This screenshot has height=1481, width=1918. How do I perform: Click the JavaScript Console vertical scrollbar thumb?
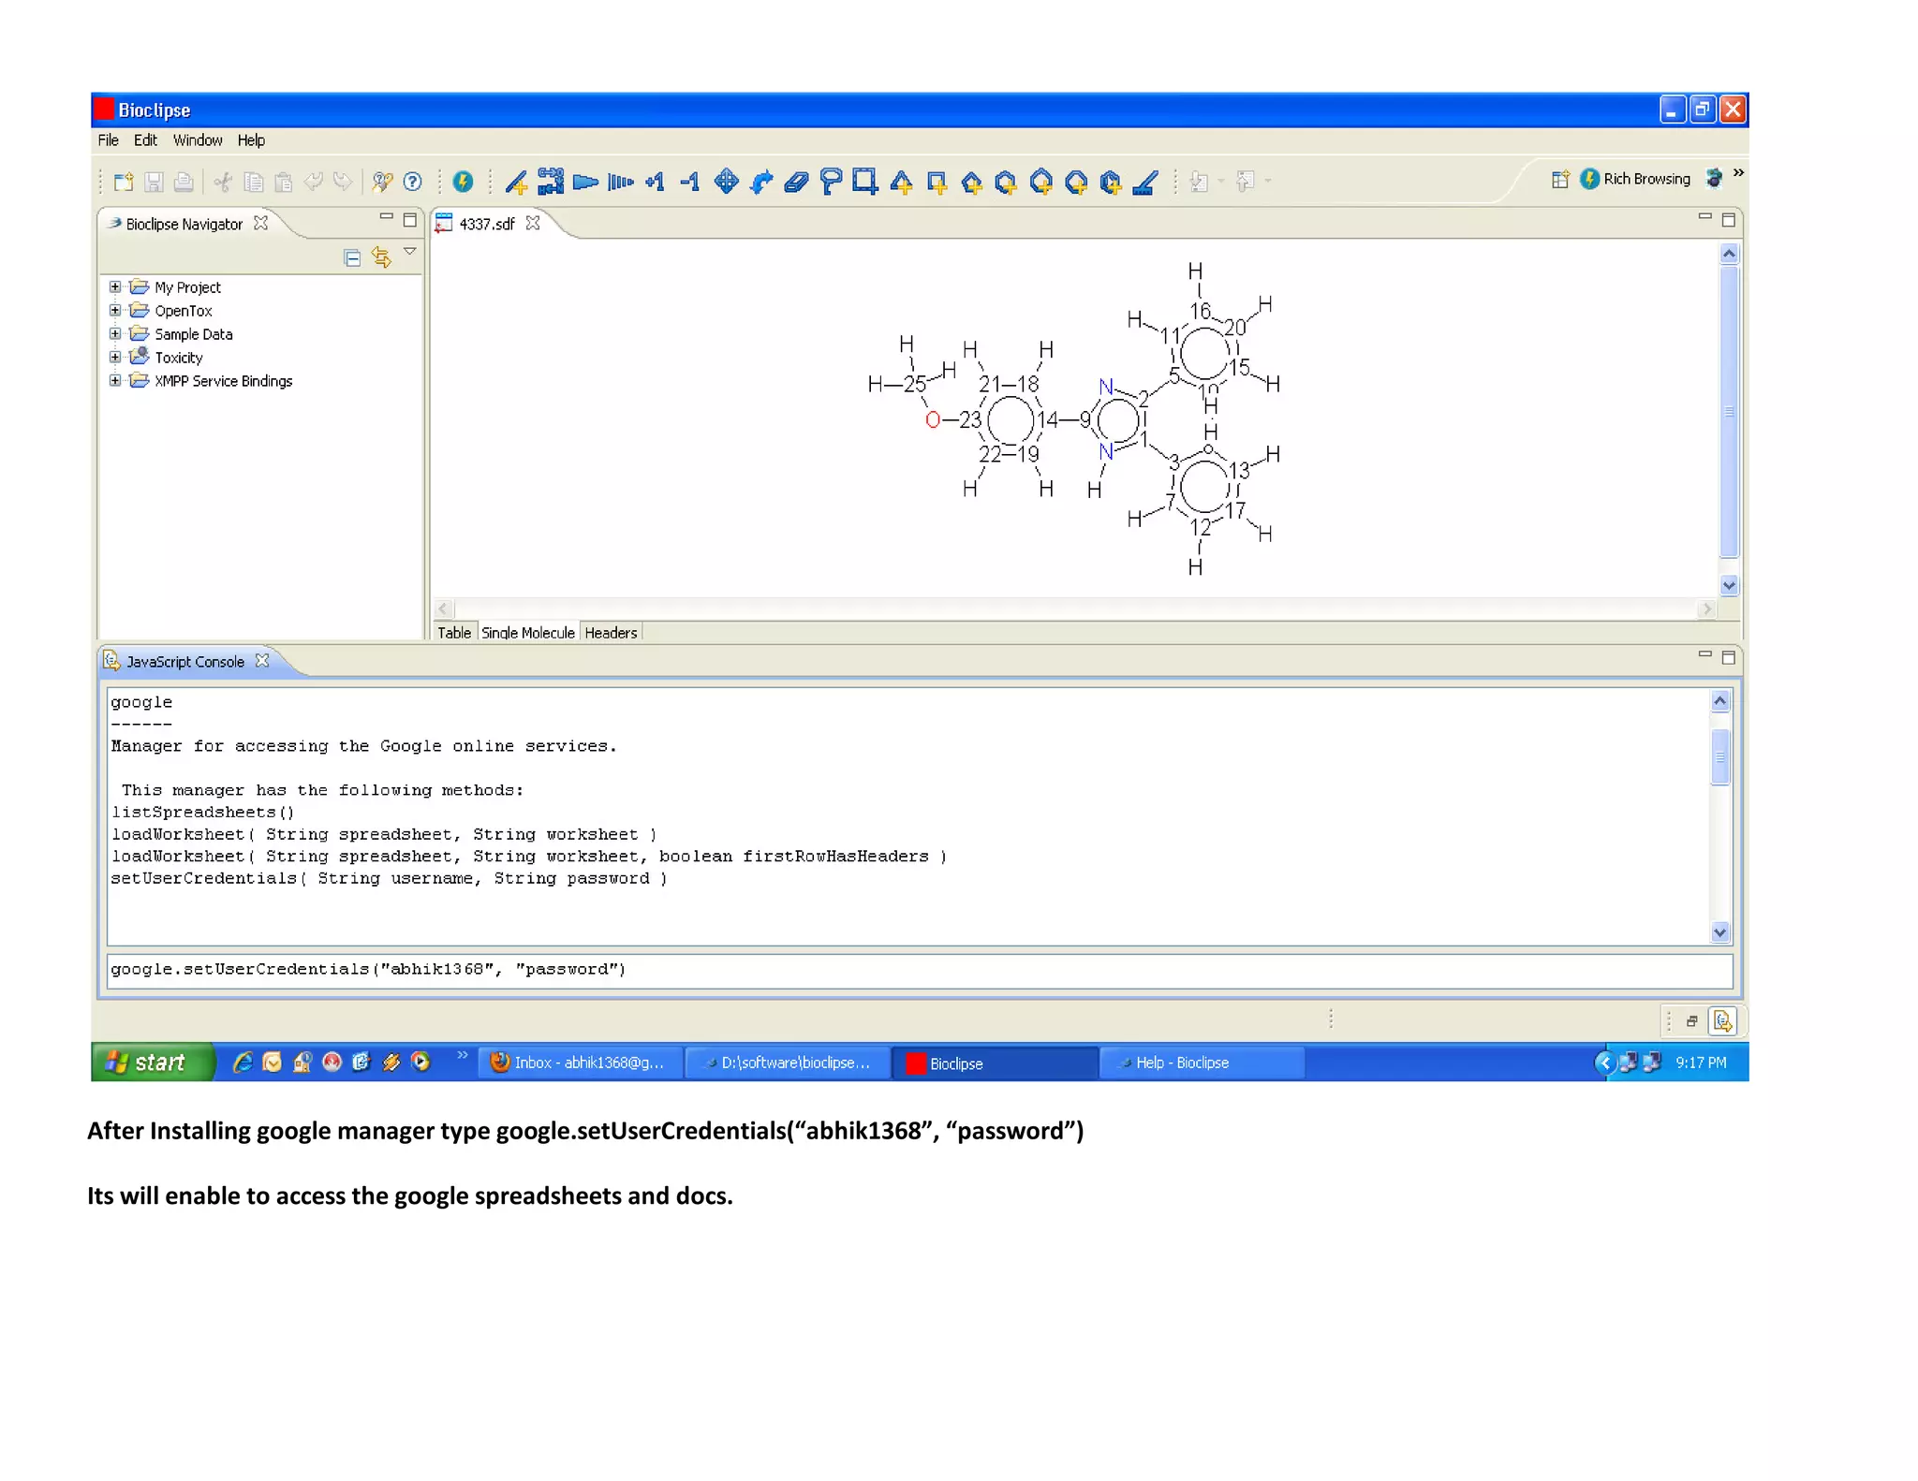coord(1719,756)
